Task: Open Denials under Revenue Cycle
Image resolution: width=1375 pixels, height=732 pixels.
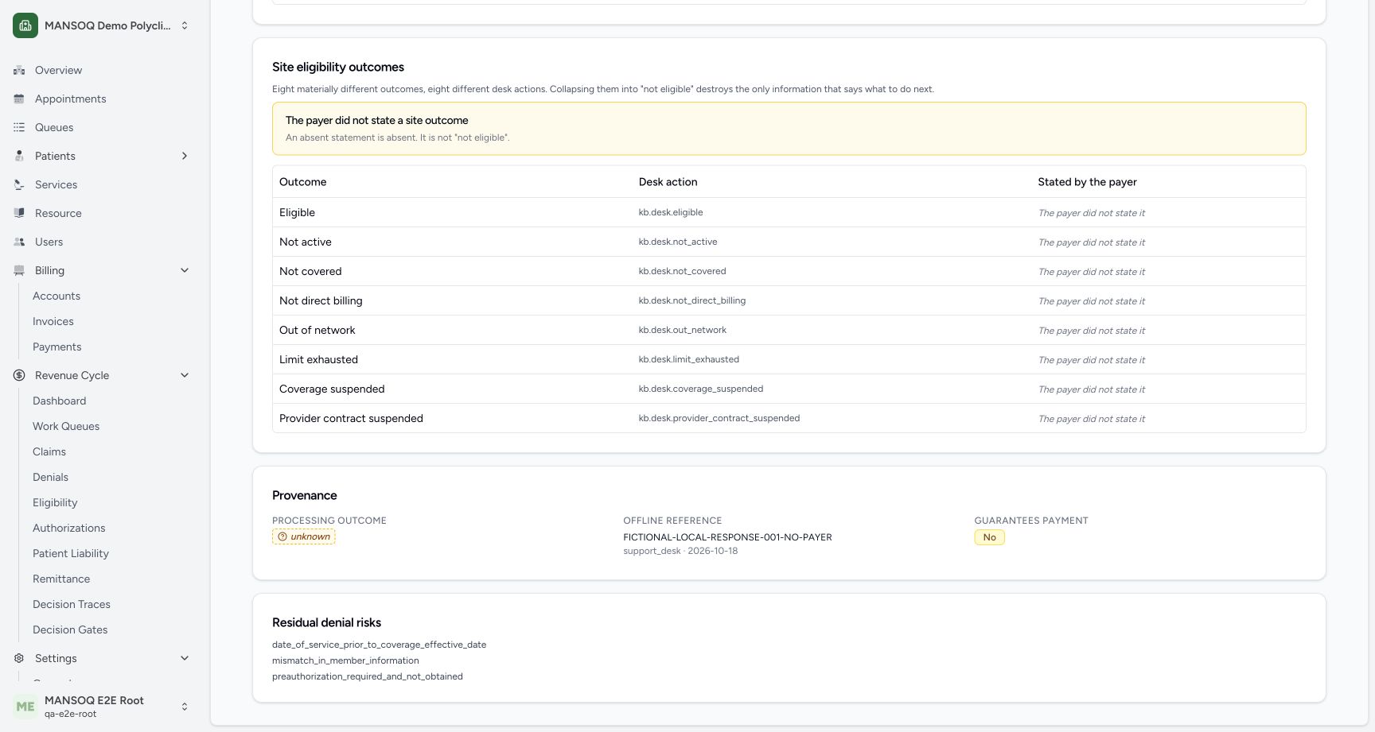Action: tap(51, 477)
